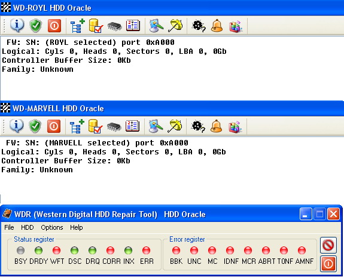
Task: Click green shield check icon in WD-MARVELL toolbar
Action: click(35, 126)
